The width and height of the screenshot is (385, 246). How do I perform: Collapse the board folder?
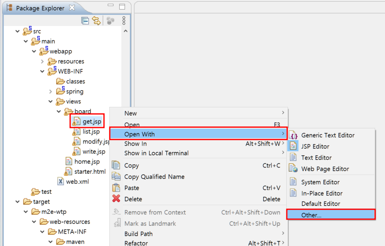[59, 111]
